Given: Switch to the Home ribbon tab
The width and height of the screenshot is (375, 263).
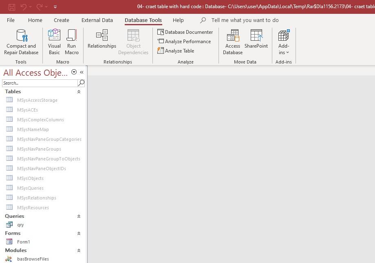Looking at the screenshot, I should [x=35, y=20].
